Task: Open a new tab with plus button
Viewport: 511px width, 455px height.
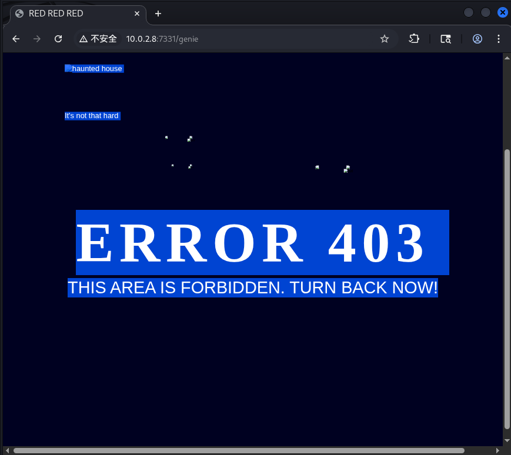Action: 158,14
